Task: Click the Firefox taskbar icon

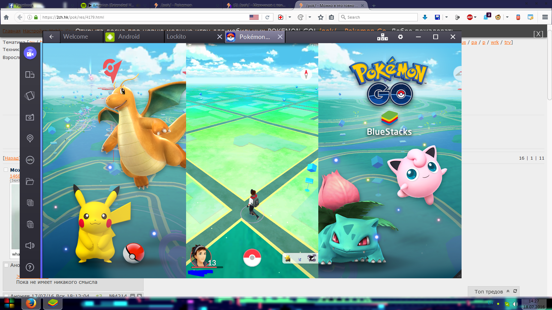Action: click(x=31, y=304)
